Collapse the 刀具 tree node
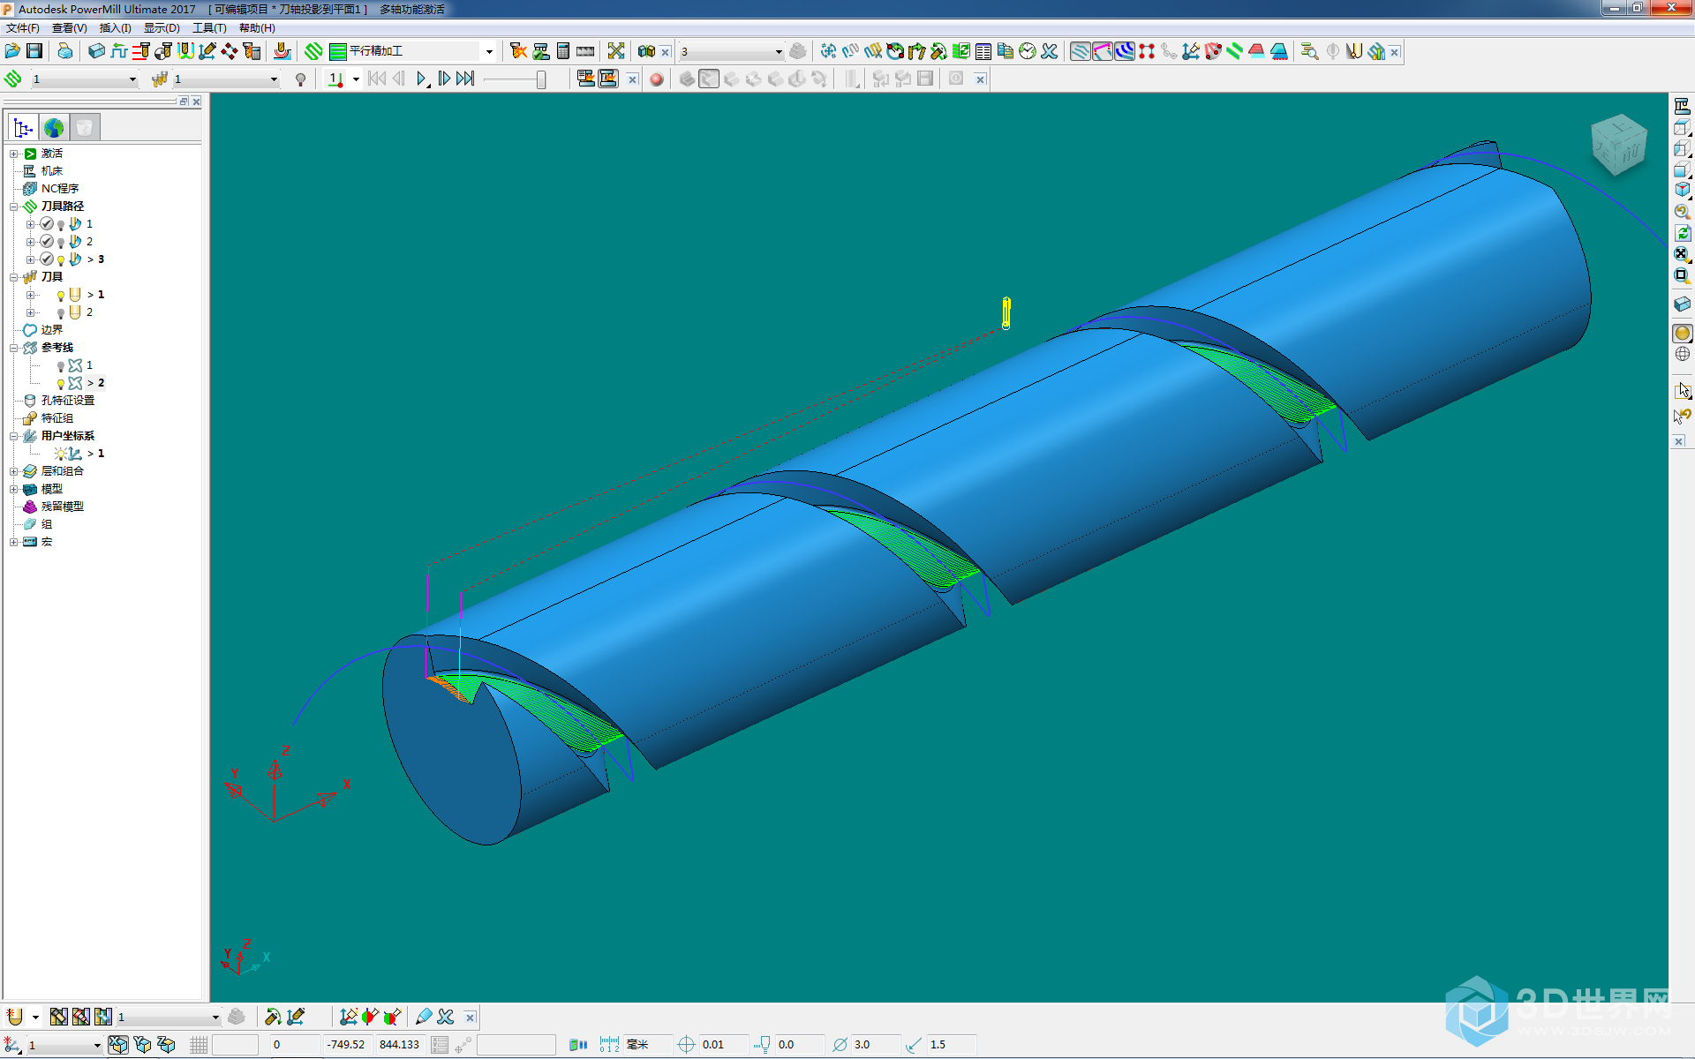Screen dimensions: 1695x1059 pos(14,277)
